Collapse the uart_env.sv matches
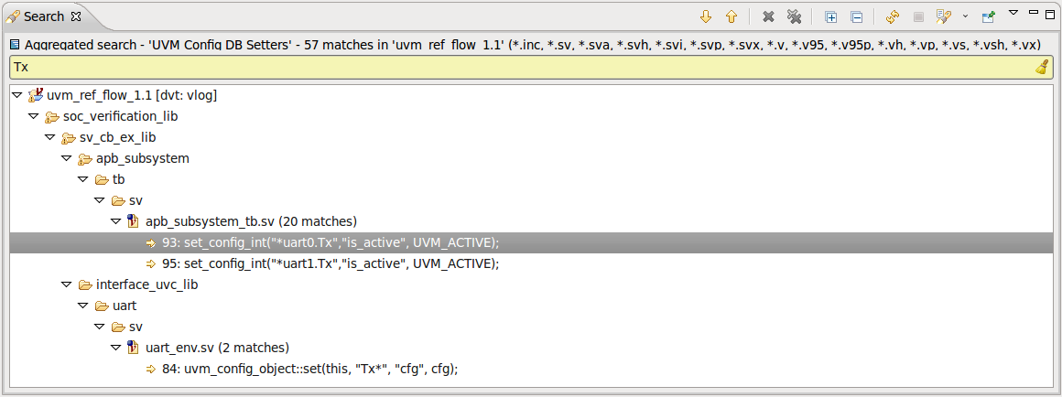 [x=116, y=348]
